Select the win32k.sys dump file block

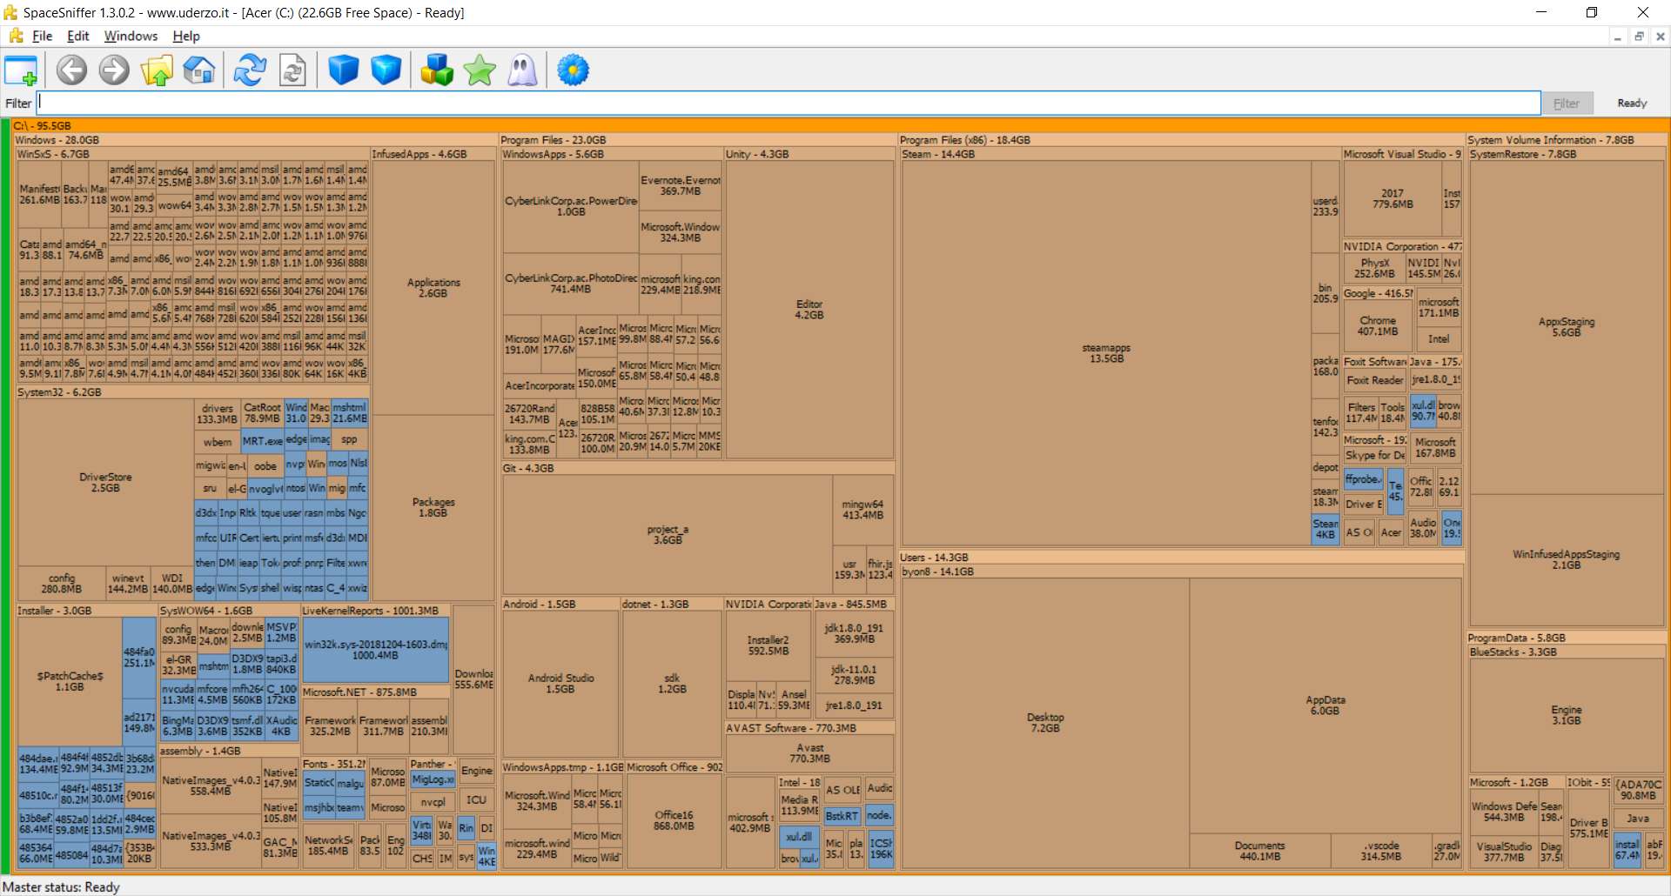[375, 650]
